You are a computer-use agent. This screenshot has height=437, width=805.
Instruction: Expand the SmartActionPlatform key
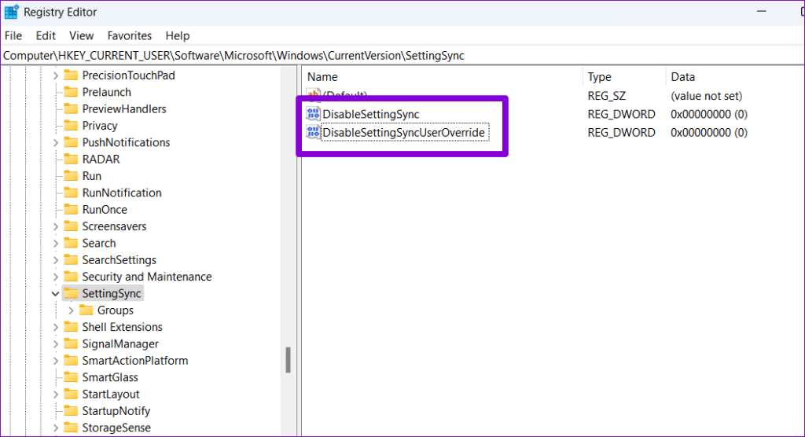[x=56, y=361]
